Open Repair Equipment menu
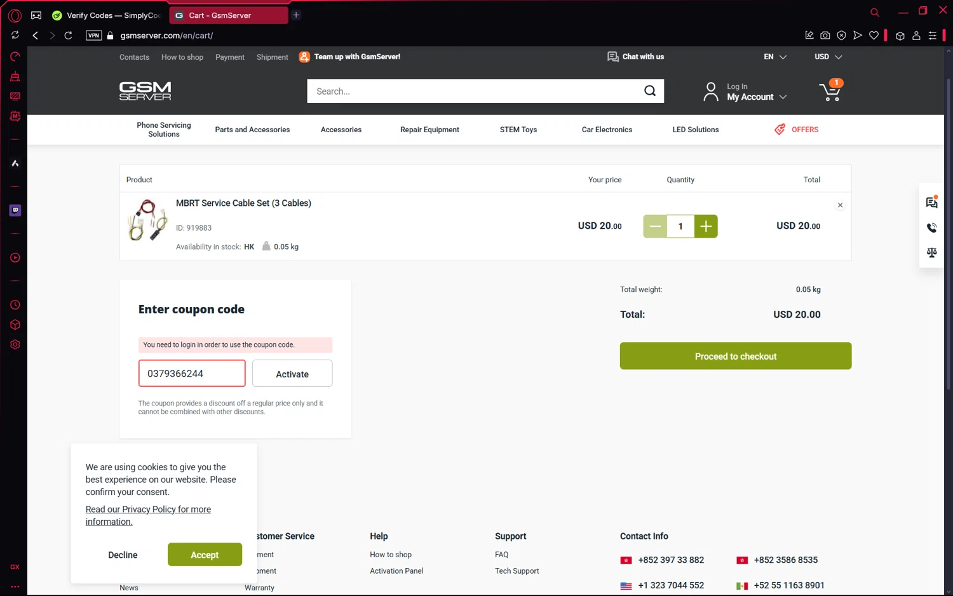This screenshot has width=953, height=596. [429, 130]
